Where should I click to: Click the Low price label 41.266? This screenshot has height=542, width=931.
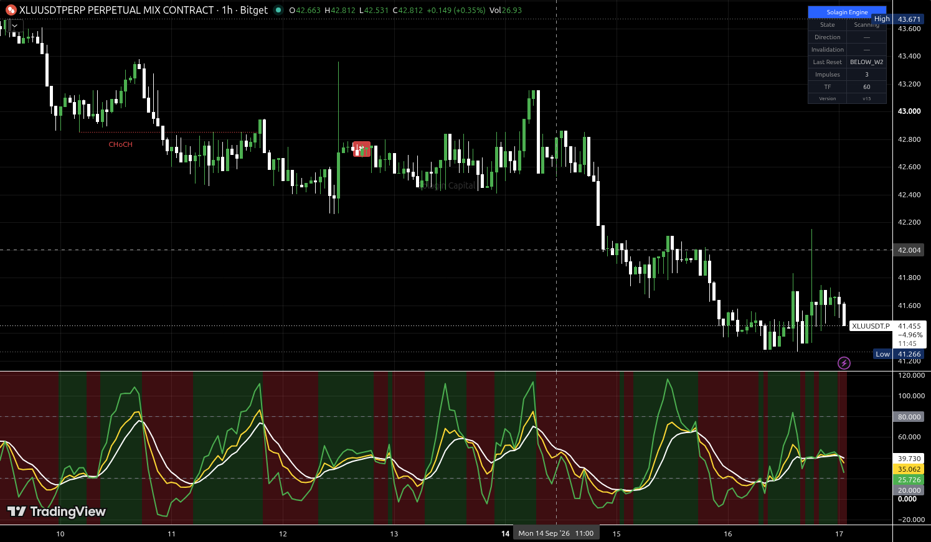click(x=909, y=354)
